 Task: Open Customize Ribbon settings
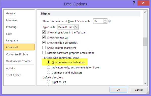tap(19, 54)
